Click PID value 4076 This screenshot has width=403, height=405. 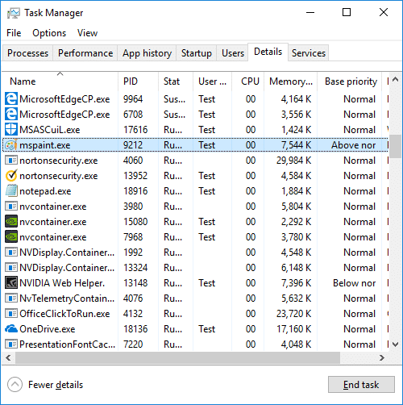tap(133, 299)
